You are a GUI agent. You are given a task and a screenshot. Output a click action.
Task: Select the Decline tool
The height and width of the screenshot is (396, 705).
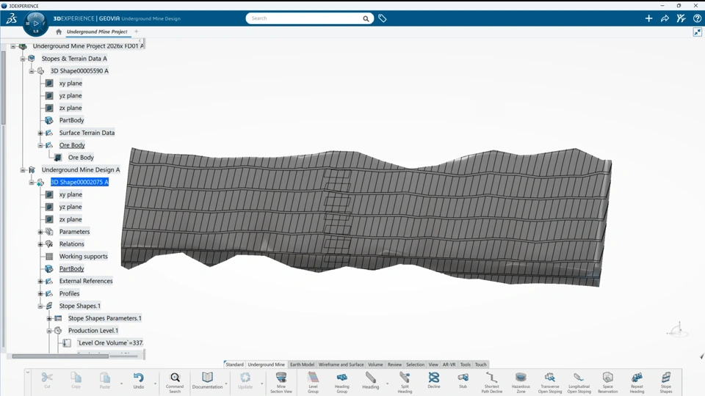coord(434,381)
